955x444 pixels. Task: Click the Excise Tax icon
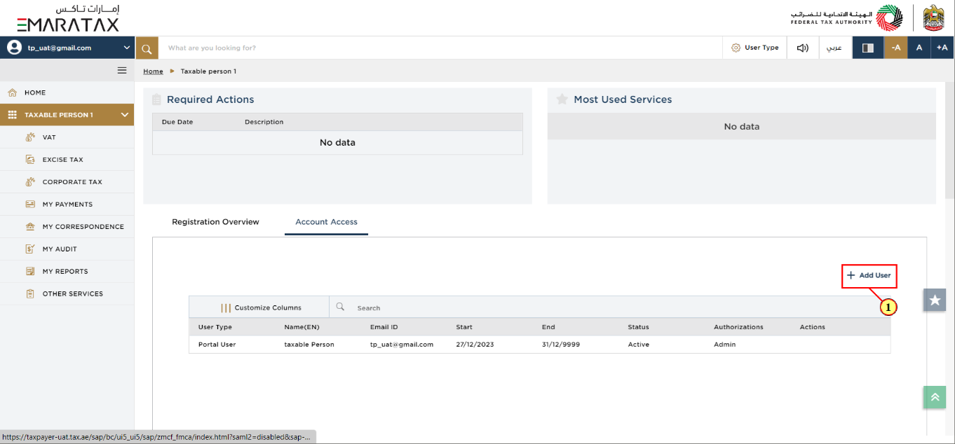(30, 160)
